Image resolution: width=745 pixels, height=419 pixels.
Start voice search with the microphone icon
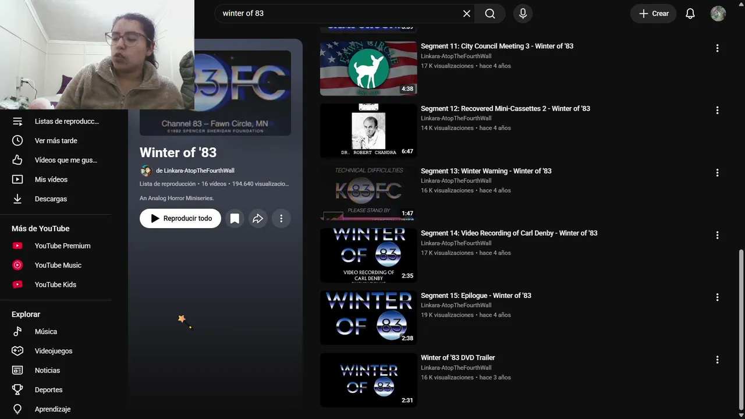point(523,13)
